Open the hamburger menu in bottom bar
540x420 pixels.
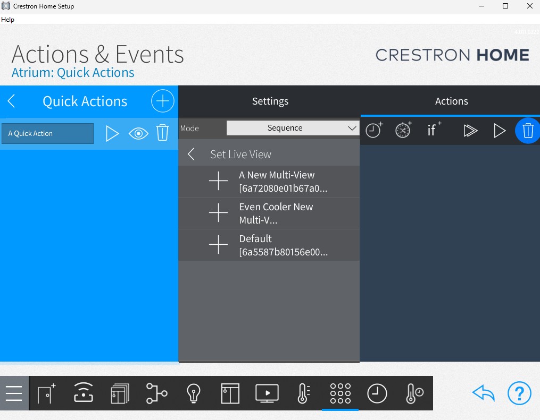click(14, 393)
